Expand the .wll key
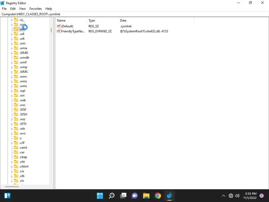This screenshot has width=269, height=202. (12, 34)
